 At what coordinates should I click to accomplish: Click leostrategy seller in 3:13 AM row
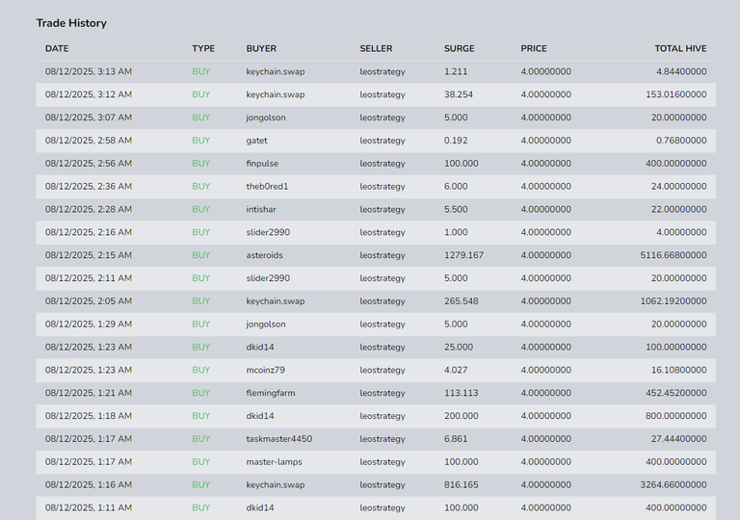[x=383, y=71]
